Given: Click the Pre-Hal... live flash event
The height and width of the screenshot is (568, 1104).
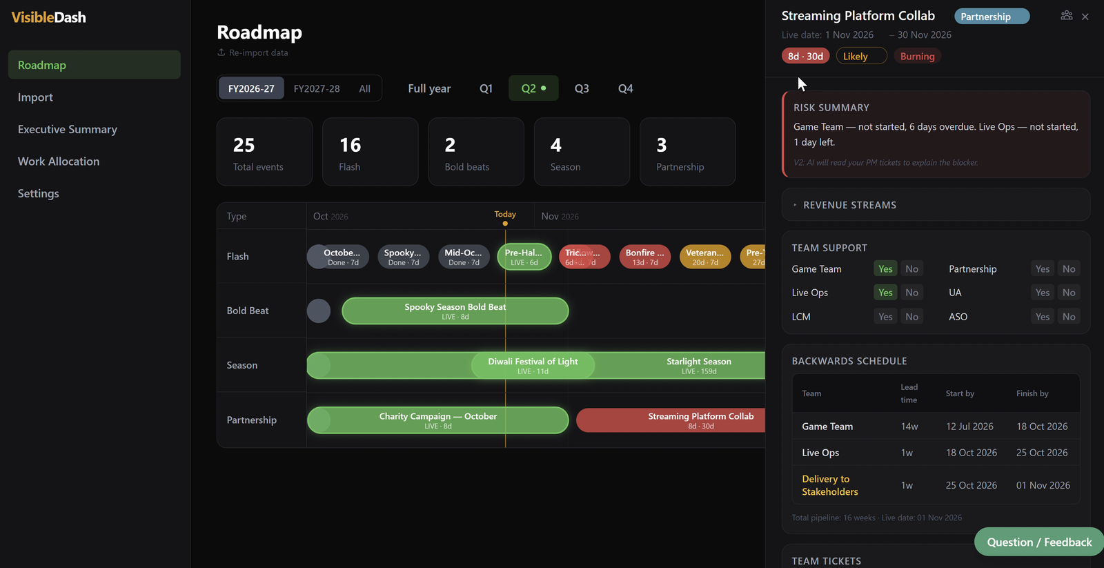Looking at the screenshot, I should click(x=524, y=257).
